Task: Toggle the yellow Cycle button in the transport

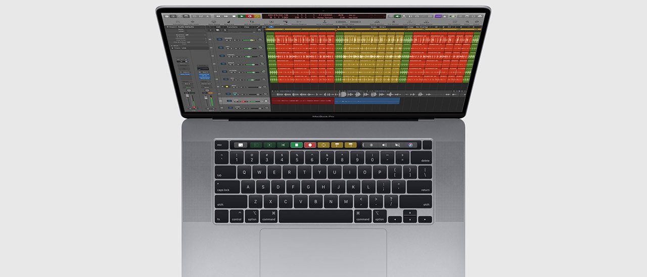Action: (x=257, y=16)
